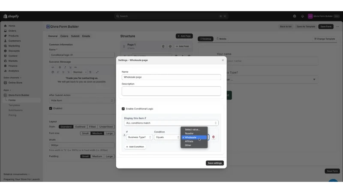Click the Add Page button
Image resolution: width=343 pixels, height=193 pixels.
point(184,36)
